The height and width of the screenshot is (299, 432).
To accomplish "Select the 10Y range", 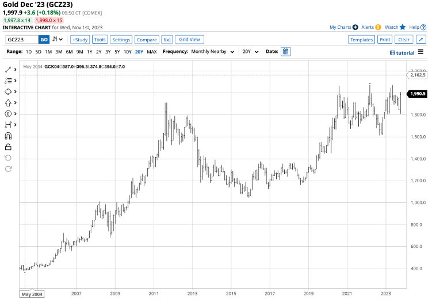I will (128, 52).
